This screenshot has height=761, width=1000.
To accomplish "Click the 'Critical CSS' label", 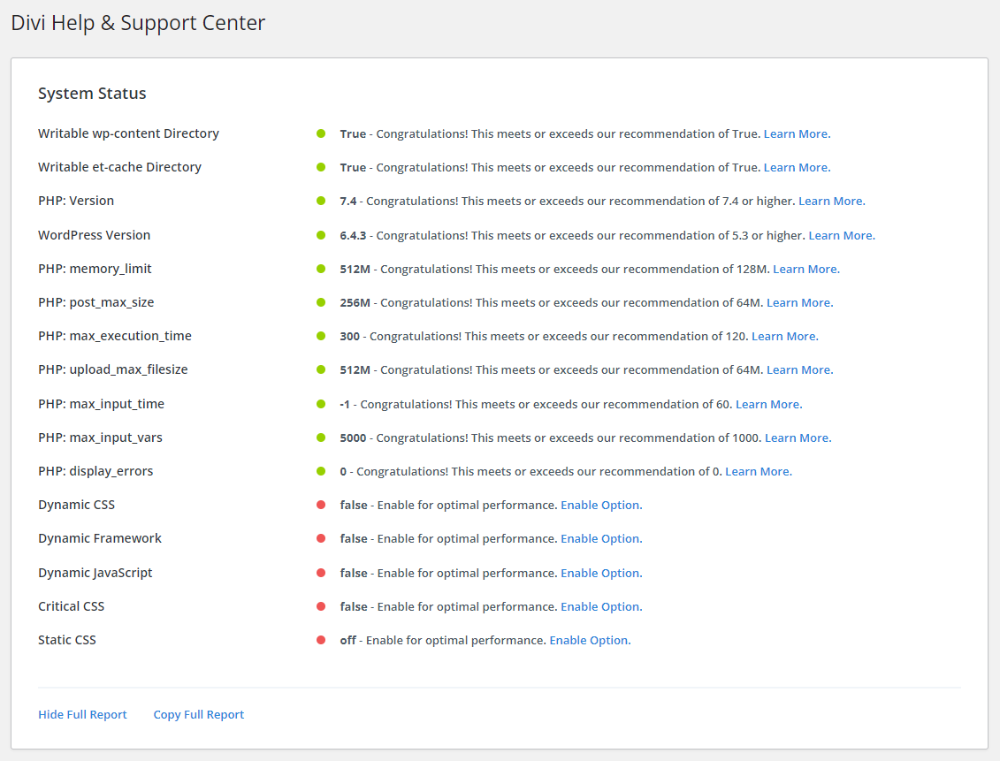I will [71, 606].
